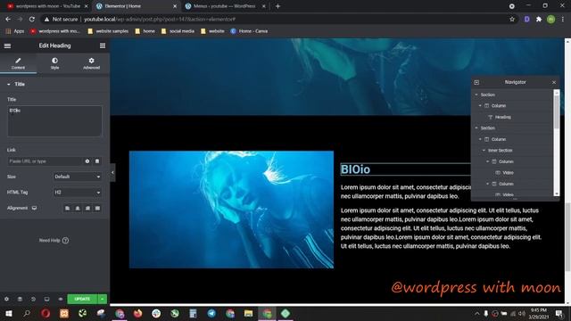
Task: Open the HTML Tag dropdown
Action: 78,193
